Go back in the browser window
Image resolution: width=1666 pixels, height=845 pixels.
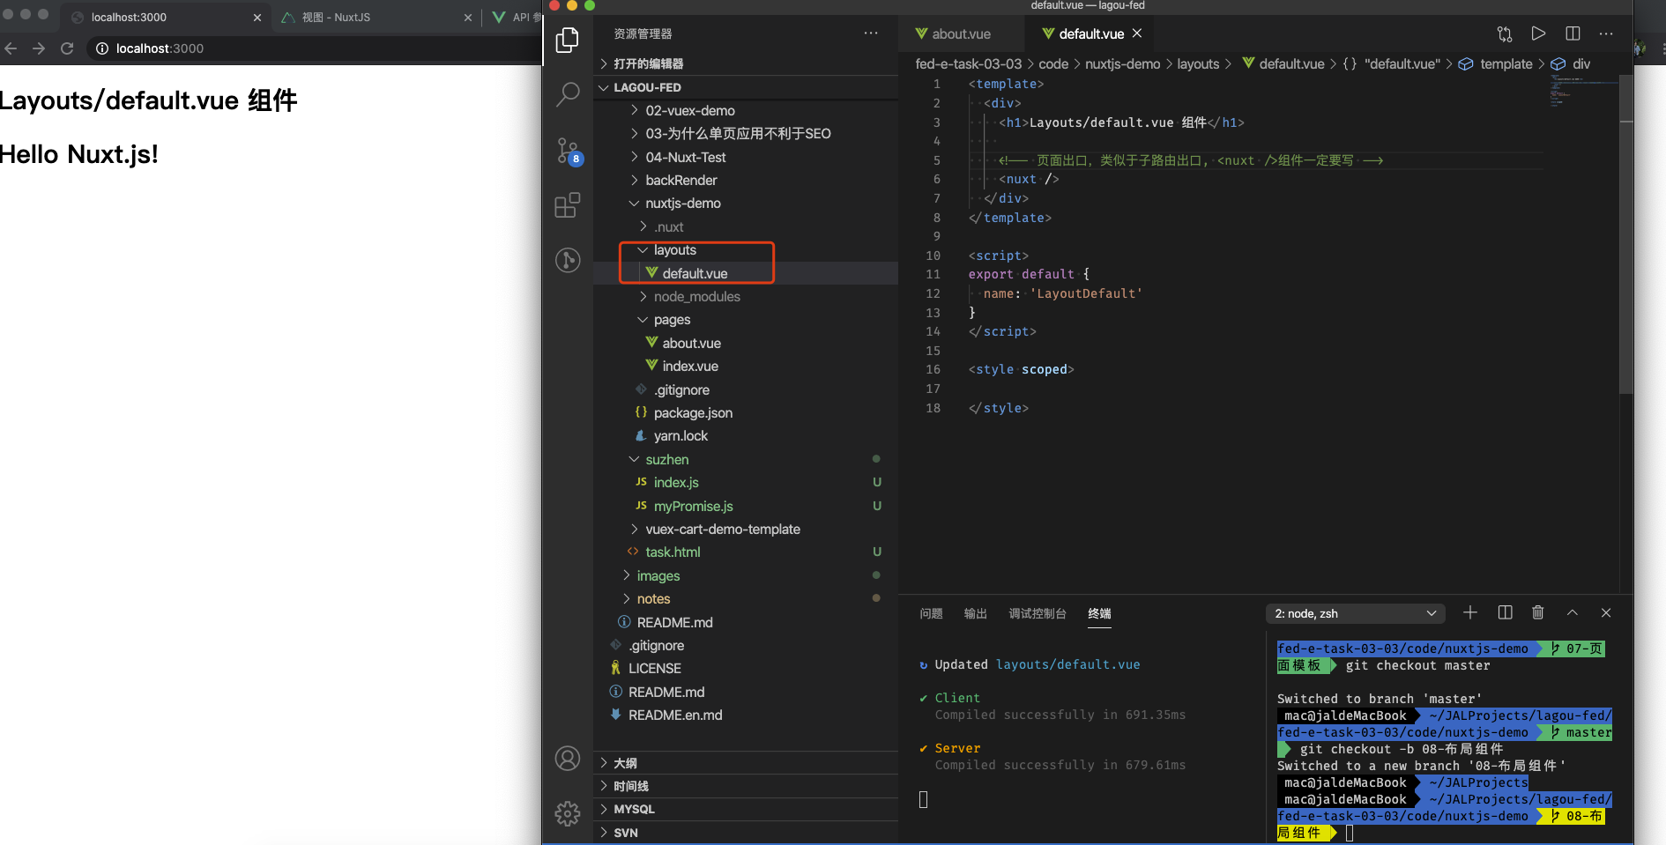[x=11, y=48]
